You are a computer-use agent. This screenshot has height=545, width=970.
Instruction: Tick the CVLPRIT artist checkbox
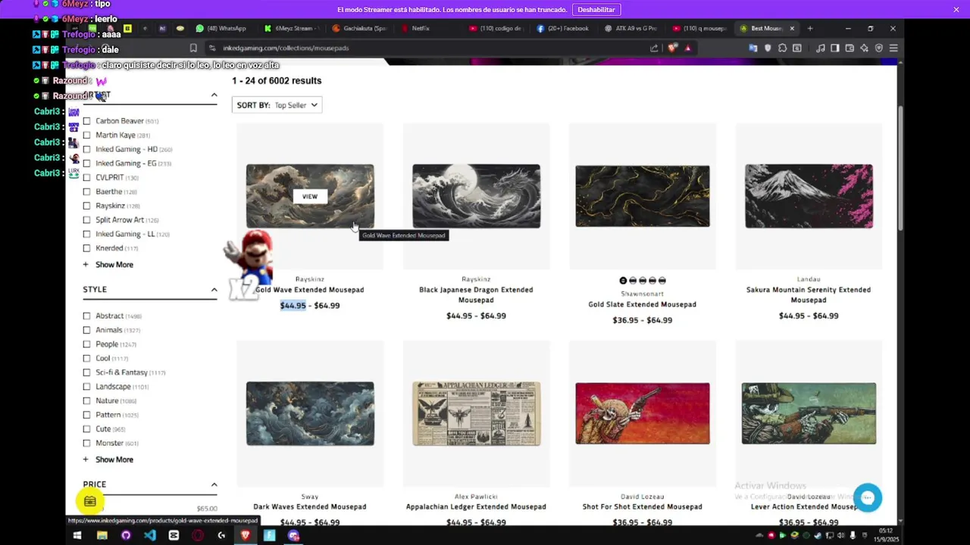click(86, 177)
